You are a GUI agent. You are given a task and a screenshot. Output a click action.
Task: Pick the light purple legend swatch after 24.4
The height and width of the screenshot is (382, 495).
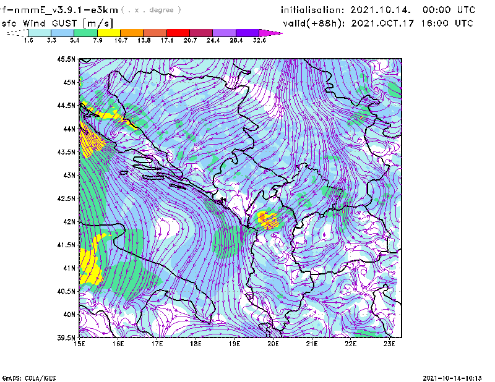tap(225, 33)
